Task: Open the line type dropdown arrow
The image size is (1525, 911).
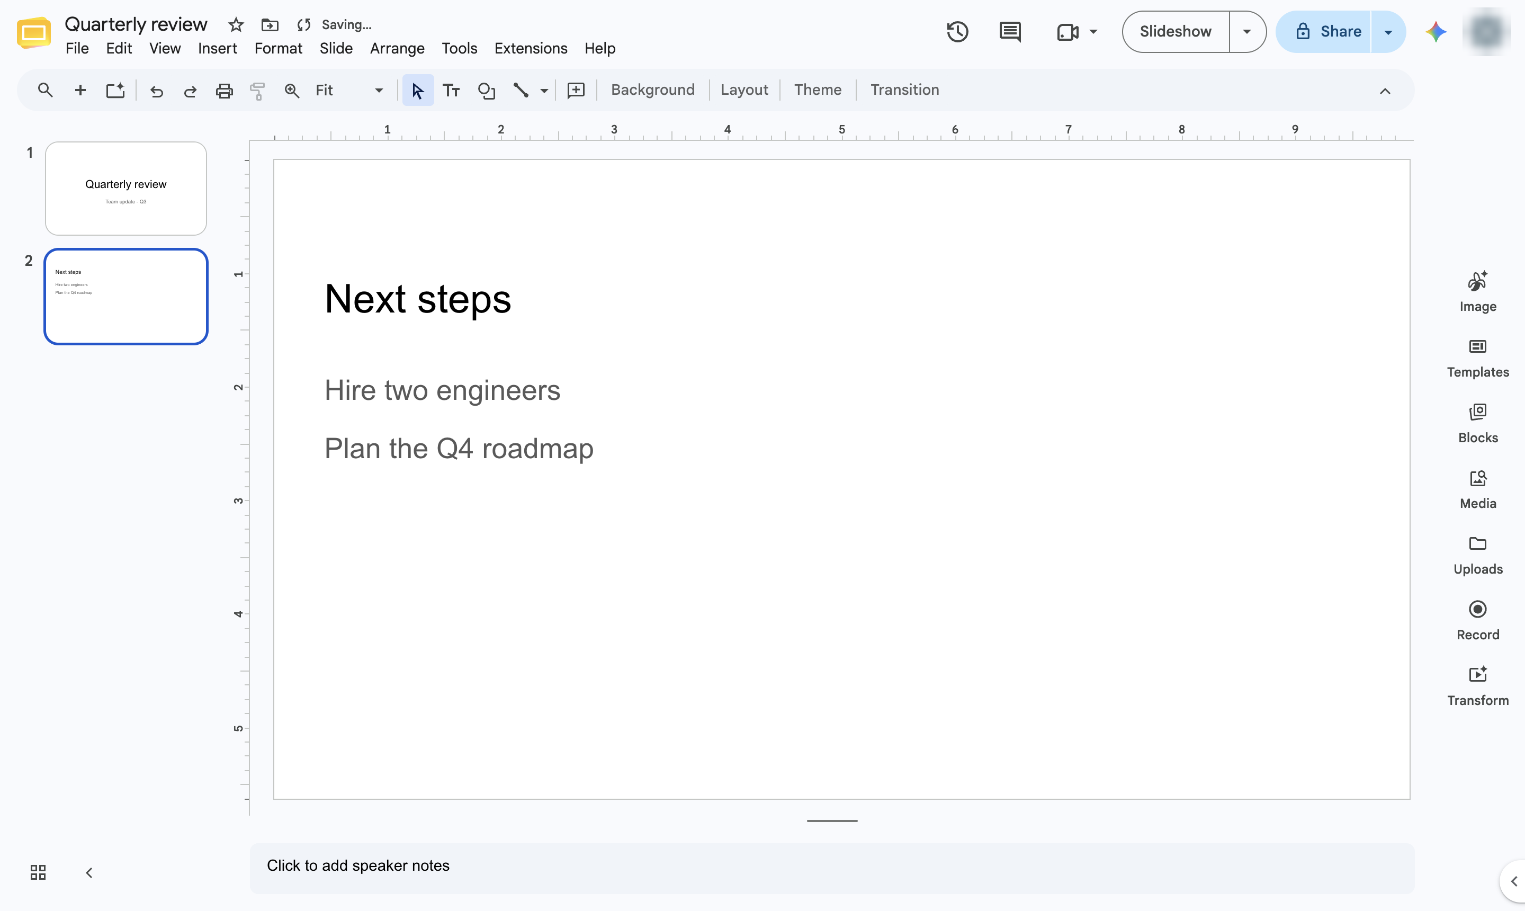Action: 544,90
